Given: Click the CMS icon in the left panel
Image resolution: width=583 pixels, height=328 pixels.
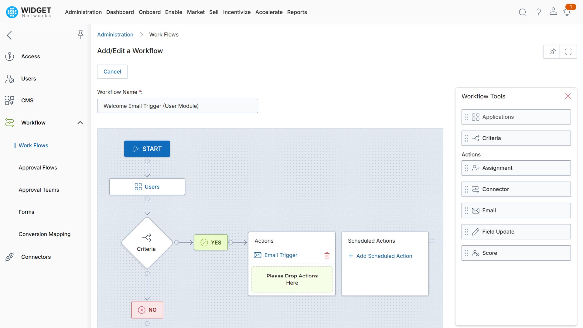Looking at the screenshot, I should tap(9, 101).
